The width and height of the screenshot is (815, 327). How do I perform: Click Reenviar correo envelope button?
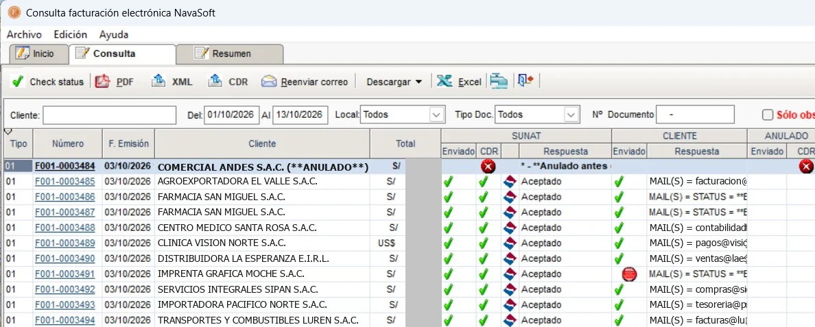coord(305,82)
